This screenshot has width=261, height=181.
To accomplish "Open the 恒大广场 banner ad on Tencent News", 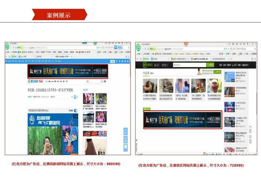I will (68, 71).
